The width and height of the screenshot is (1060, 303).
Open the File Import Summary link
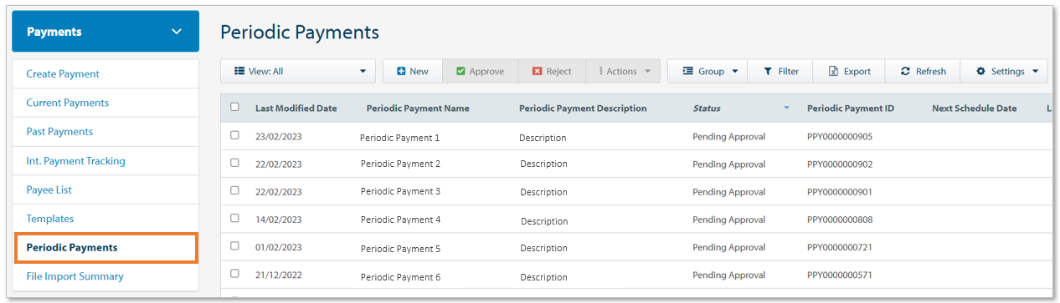[x=75, y=276]
